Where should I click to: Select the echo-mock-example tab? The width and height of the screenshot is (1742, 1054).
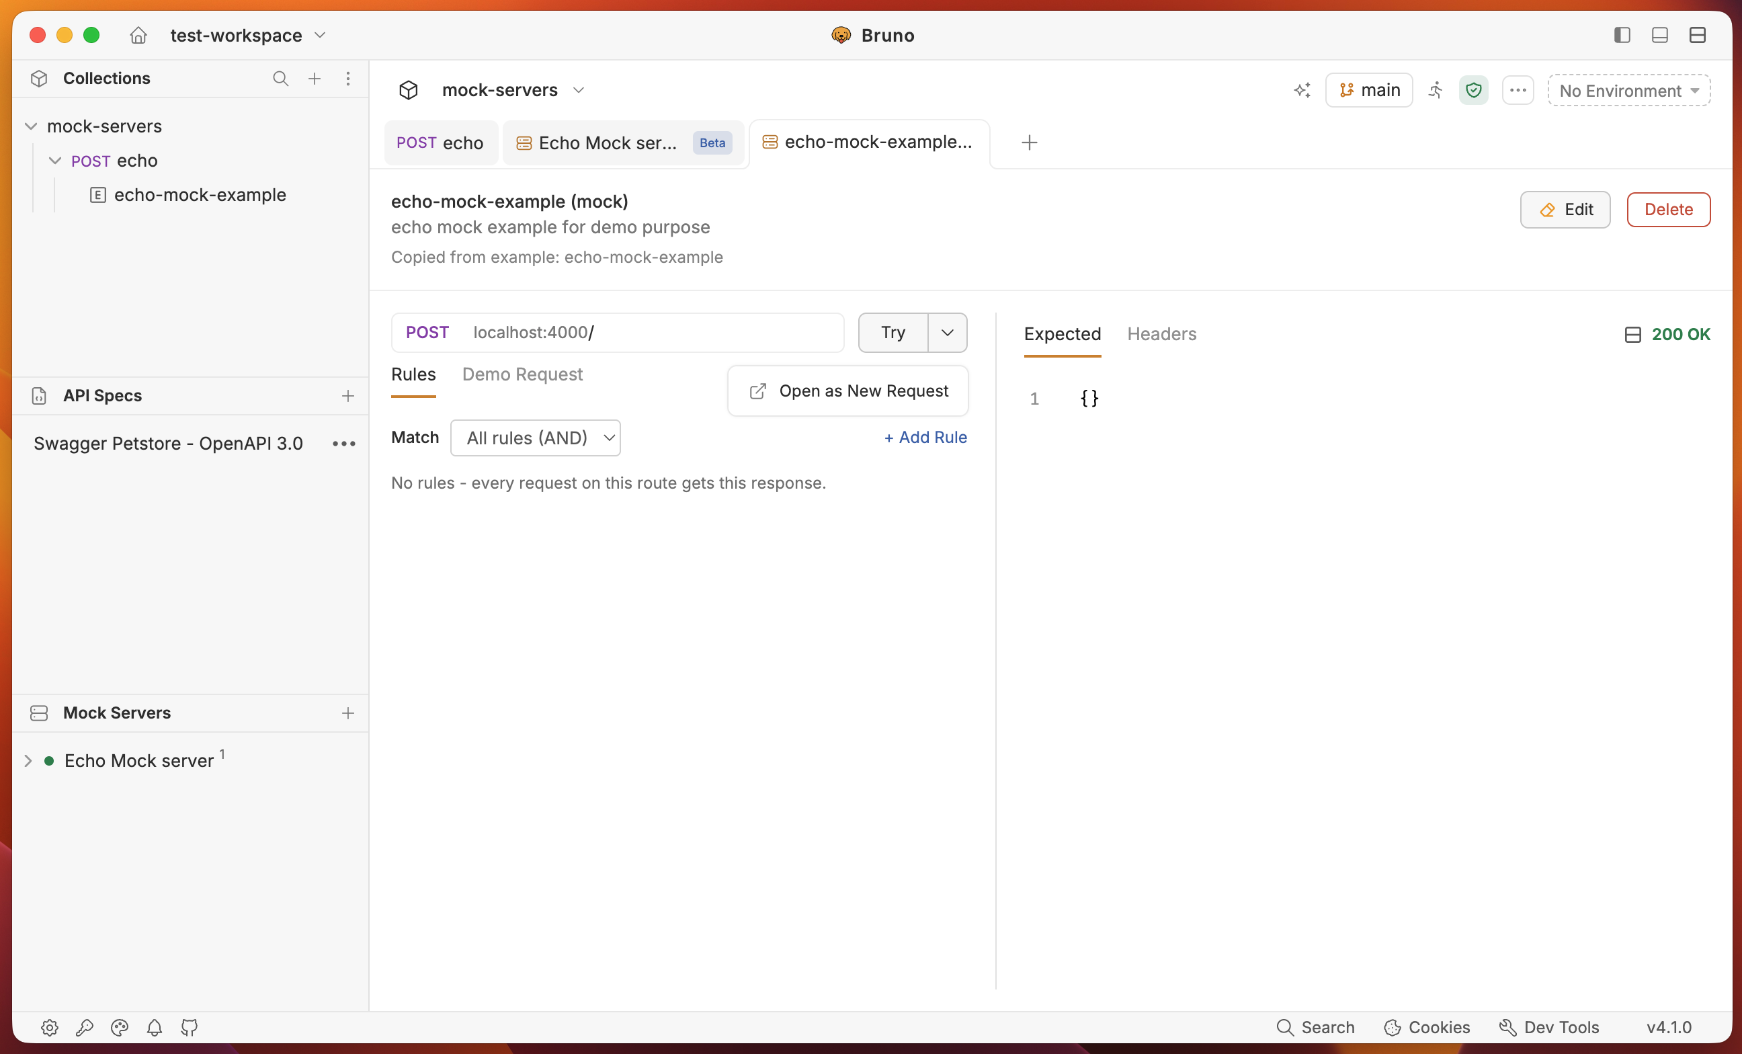click(x=870, y=143)
